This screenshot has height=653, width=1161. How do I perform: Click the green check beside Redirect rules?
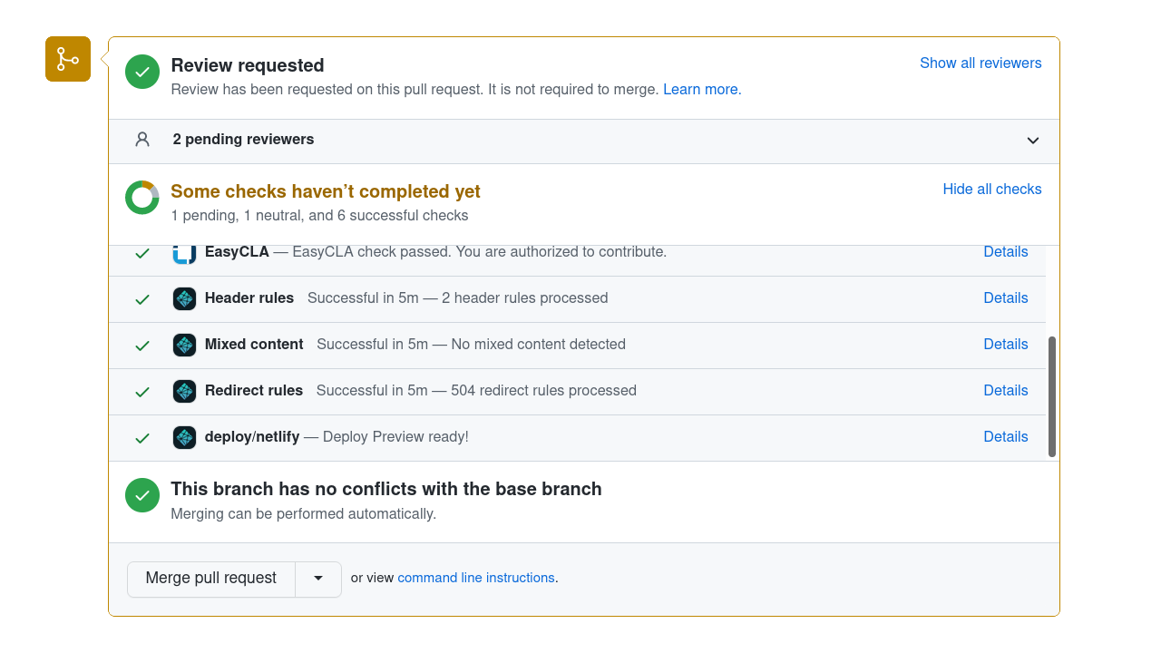pyautogui.click(x=142, y=391)
